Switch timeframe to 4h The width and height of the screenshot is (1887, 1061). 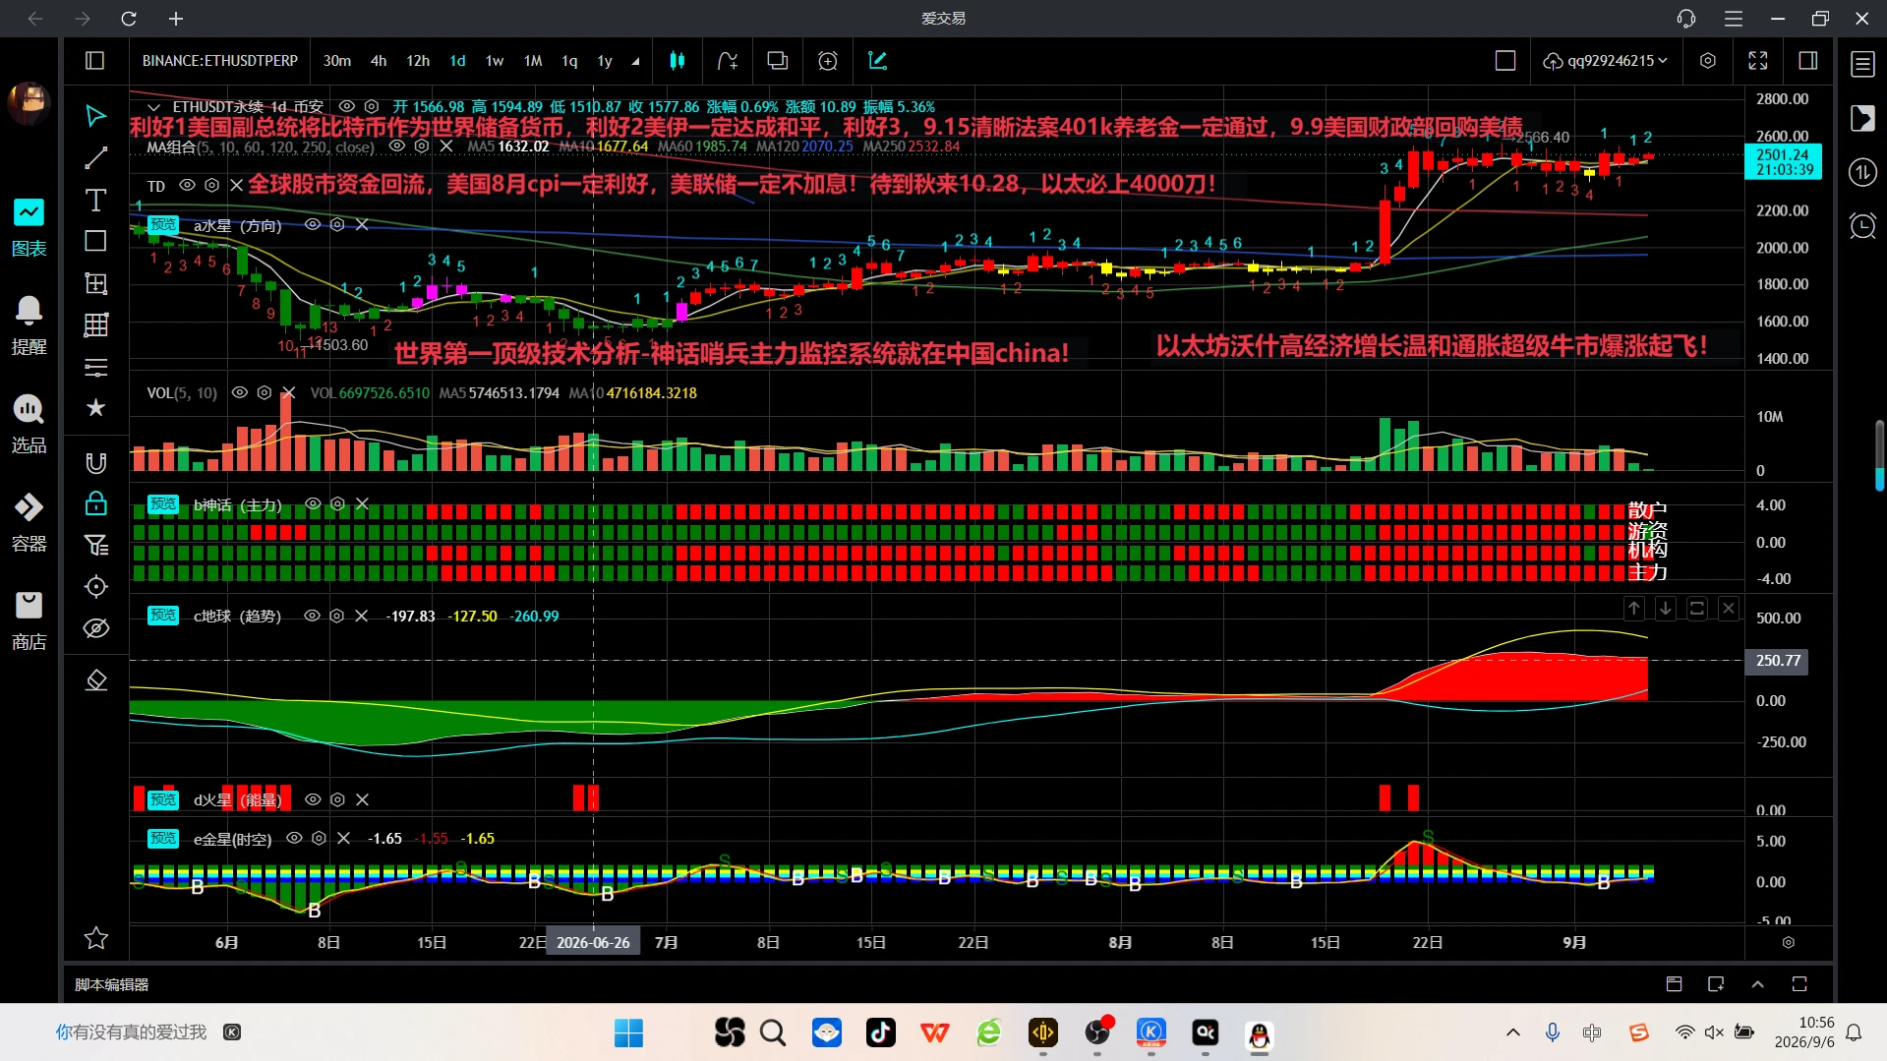tap(379, 61)
